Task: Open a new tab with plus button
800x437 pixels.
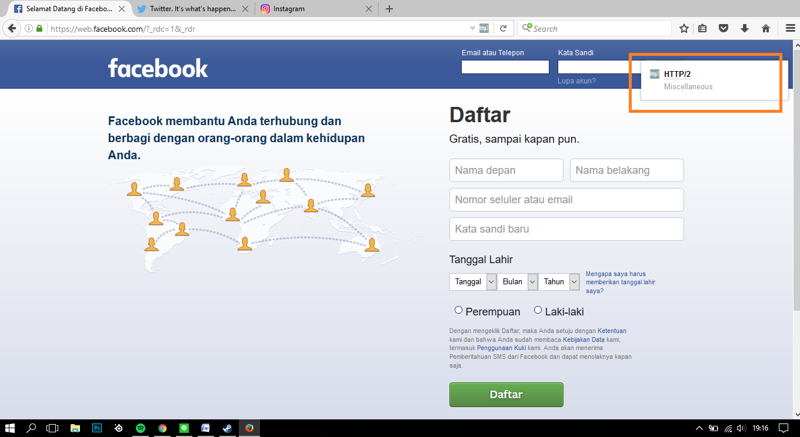Action: click(389, 9)
